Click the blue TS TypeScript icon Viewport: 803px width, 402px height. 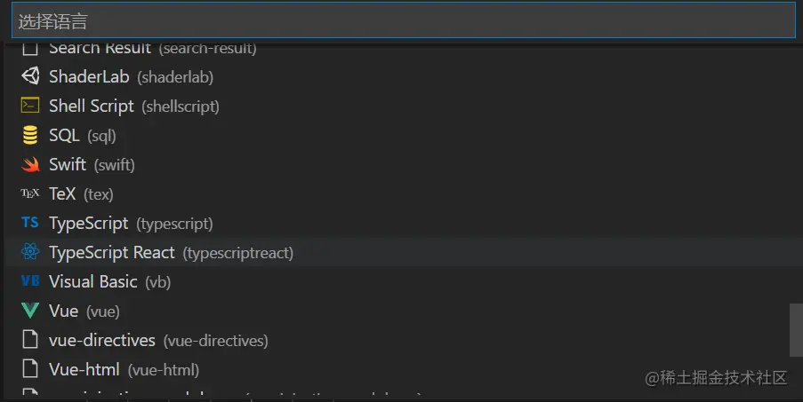pyautogui.click(x=30, y=223)
